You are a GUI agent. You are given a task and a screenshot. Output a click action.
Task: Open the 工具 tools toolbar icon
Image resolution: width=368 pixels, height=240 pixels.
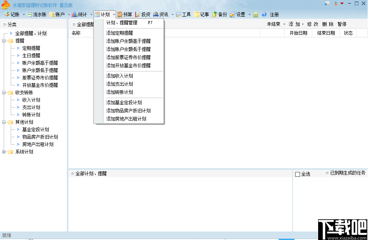click(178, 14)
